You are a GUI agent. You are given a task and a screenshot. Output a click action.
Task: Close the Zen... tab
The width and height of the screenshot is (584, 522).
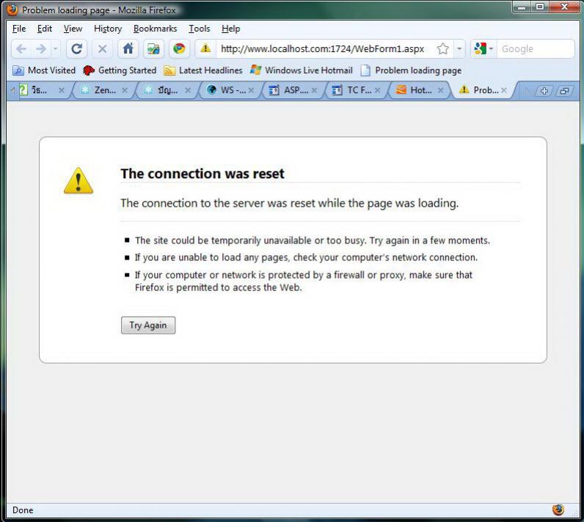point(125,90)
